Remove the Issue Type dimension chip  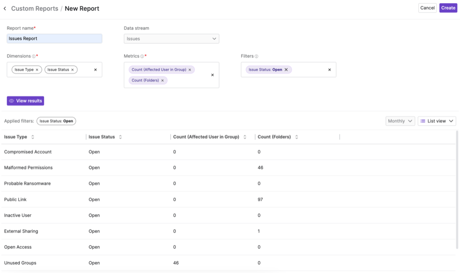[37, 70]
